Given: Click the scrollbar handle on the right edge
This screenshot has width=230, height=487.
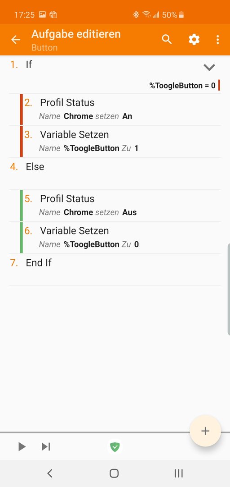Looking at the screenshot, I should [x=229, y=289].
